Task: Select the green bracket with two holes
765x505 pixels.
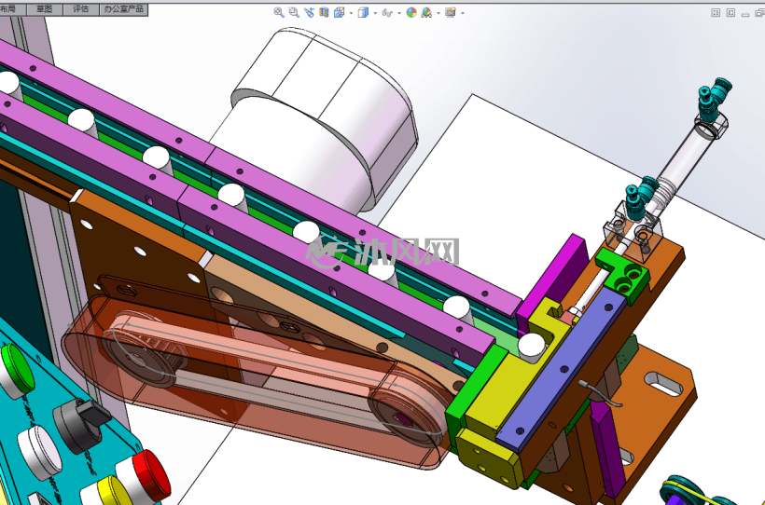Action: 623,274
